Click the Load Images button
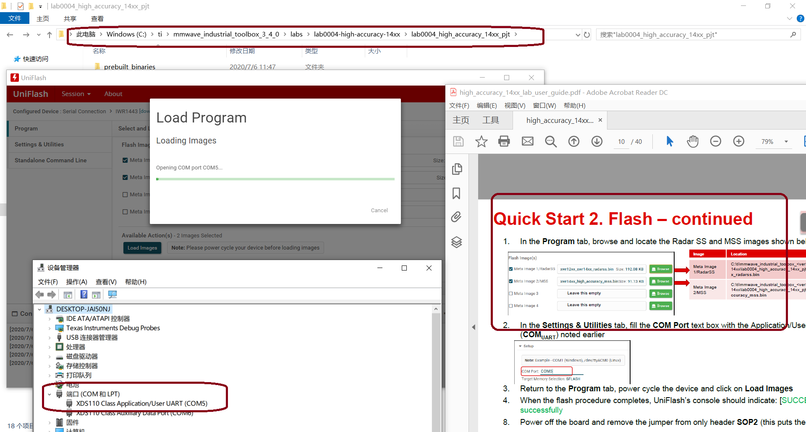The height and width of the screenshot is (432, 806). click(142, 248)
